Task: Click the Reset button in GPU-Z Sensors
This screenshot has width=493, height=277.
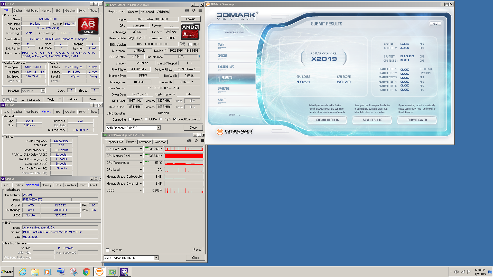Action: 197,250
